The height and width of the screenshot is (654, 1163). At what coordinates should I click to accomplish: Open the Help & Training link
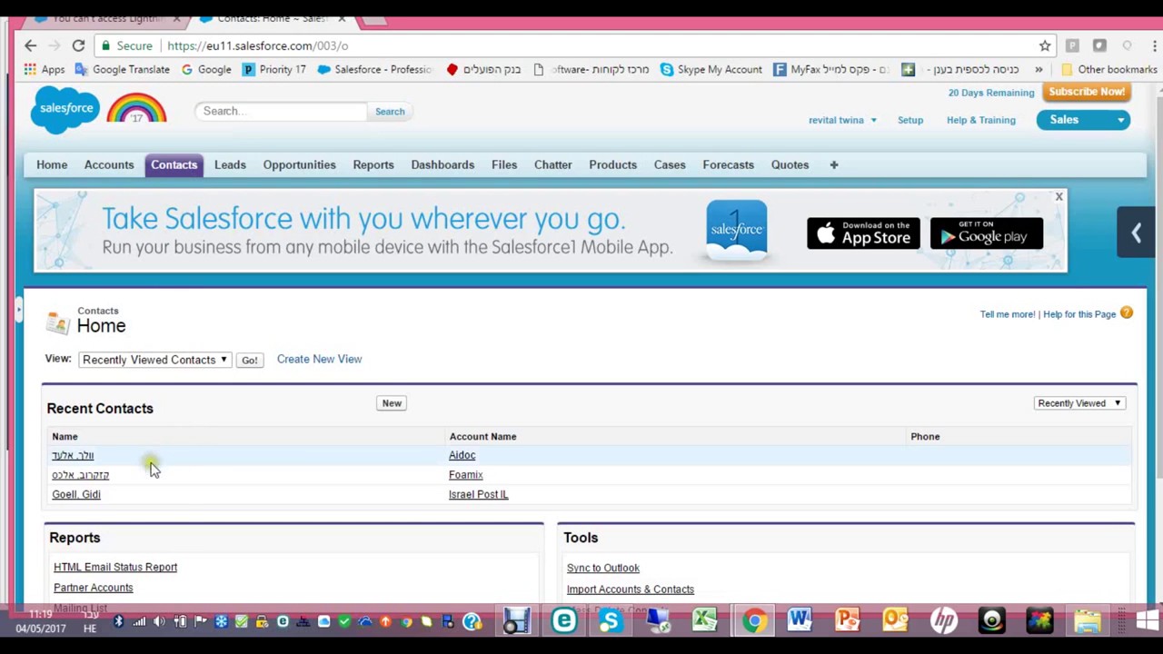point(980,120)
